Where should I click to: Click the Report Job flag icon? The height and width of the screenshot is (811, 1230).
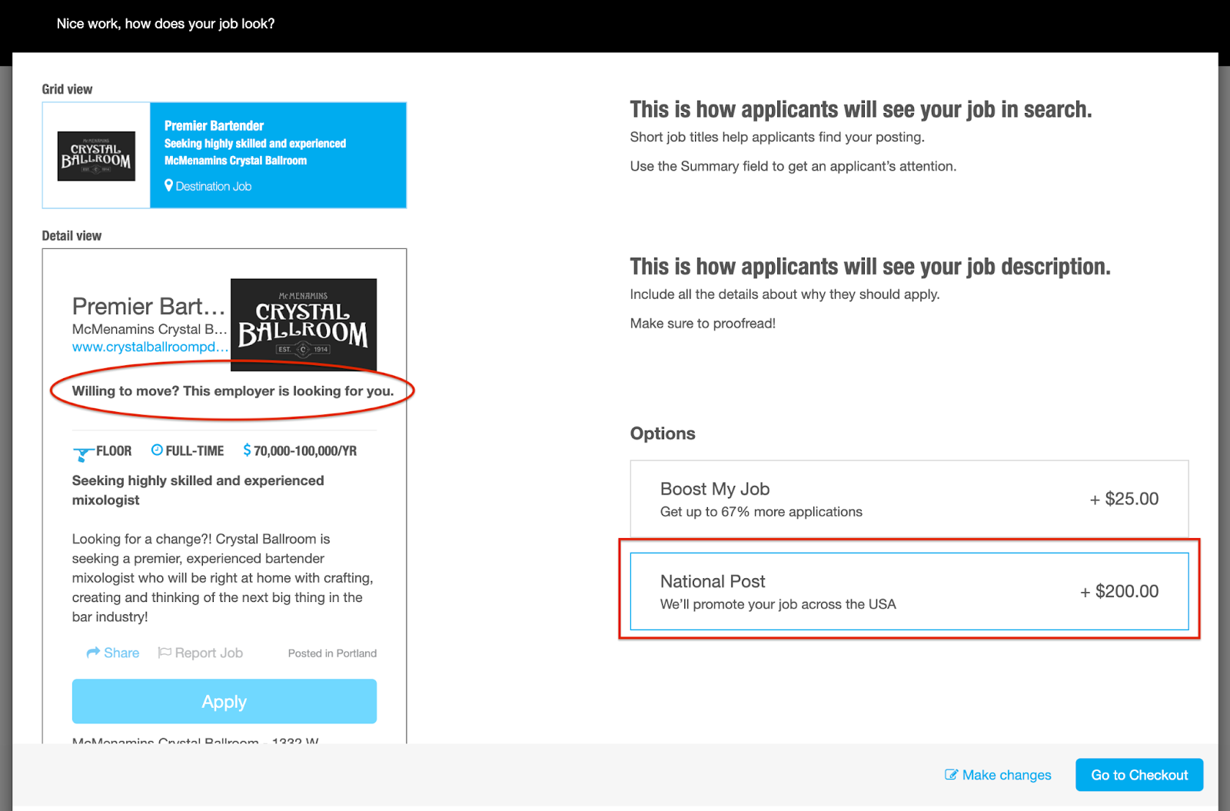(165, 653)
